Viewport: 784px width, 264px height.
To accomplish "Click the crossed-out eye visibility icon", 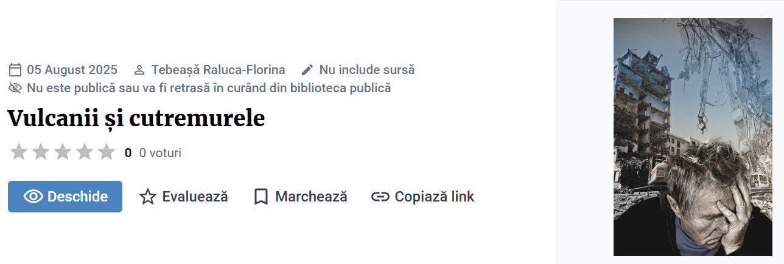I will click(15, 88).
